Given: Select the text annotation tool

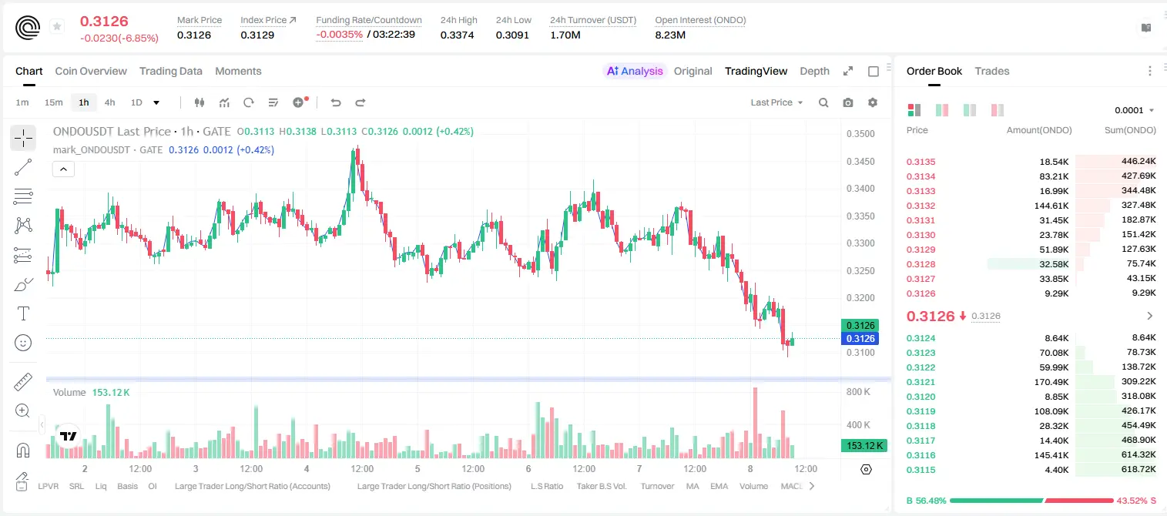Looking at the screenshot, I should pos(23,313).
